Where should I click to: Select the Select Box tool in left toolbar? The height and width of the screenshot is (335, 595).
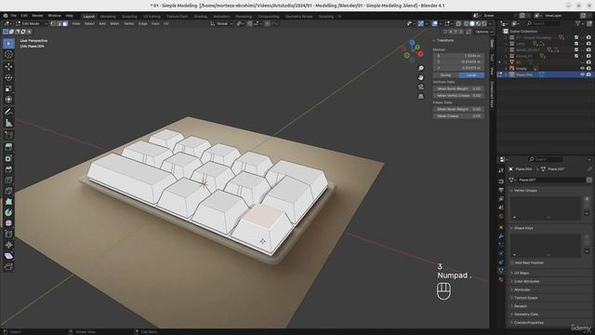8,44
